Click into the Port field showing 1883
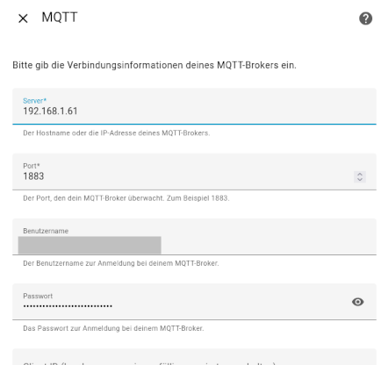 click(194, 172)
